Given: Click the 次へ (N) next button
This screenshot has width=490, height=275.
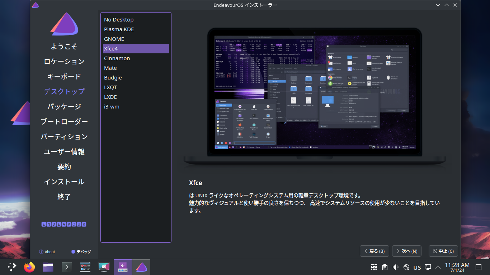Looking at the screenshot, I should click(407, 251).
